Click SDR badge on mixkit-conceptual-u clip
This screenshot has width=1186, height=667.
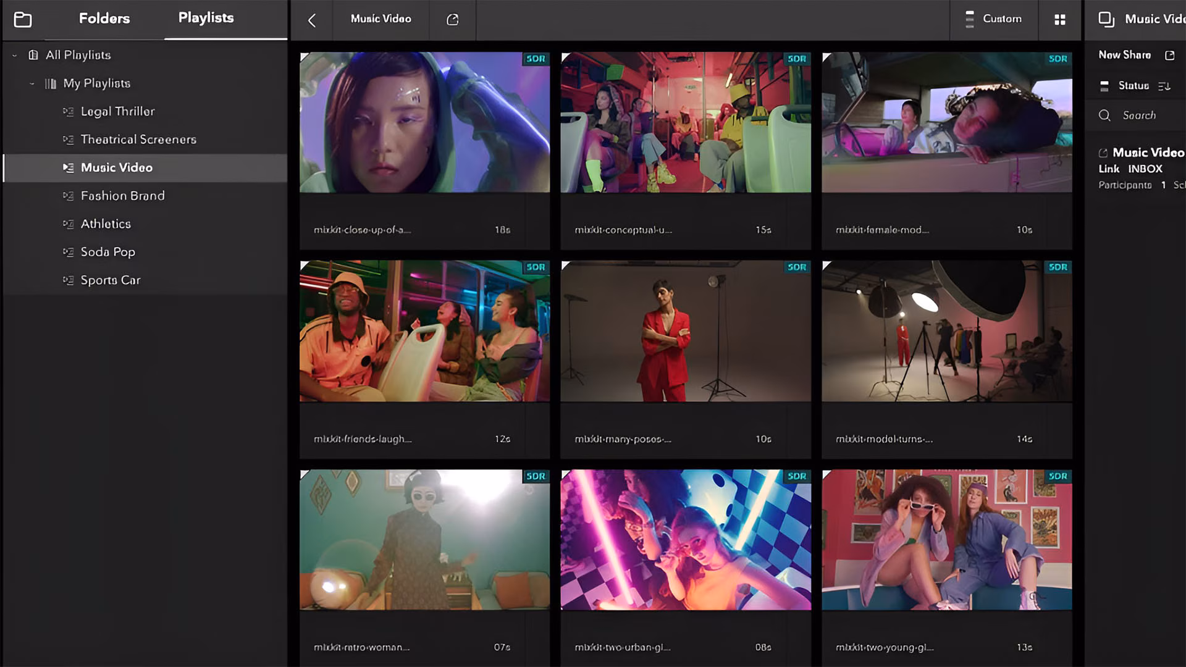(797, 59)
